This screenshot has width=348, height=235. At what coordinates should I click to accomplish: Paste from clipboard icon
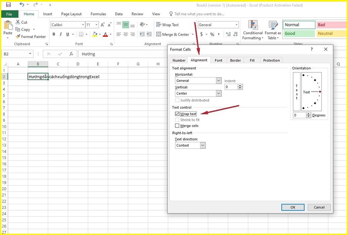pos(8,25)
